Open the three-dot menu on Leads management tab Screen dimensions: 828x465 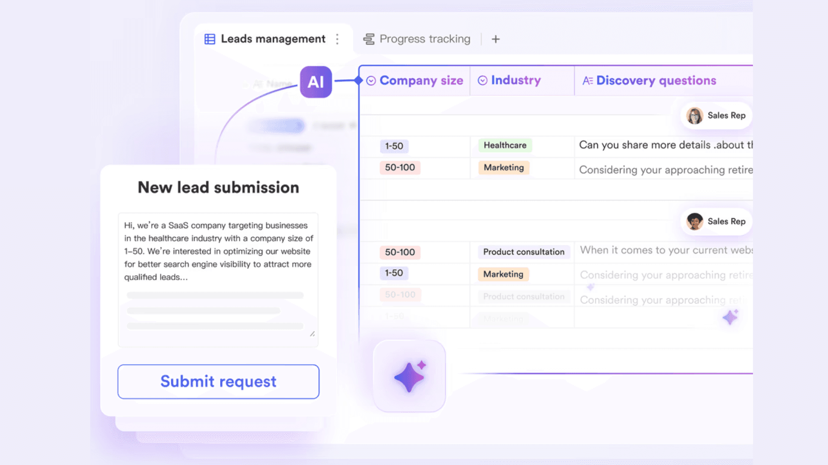[337, 39]
